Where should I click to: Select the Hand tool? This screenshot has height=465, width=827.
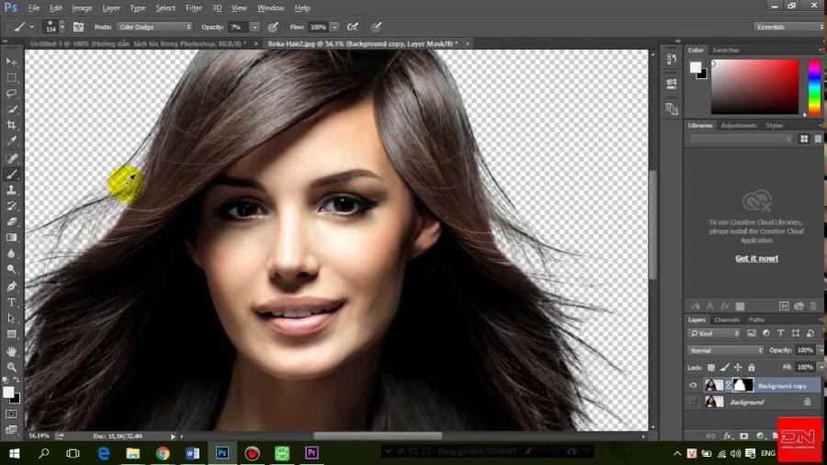coord(12,351)
